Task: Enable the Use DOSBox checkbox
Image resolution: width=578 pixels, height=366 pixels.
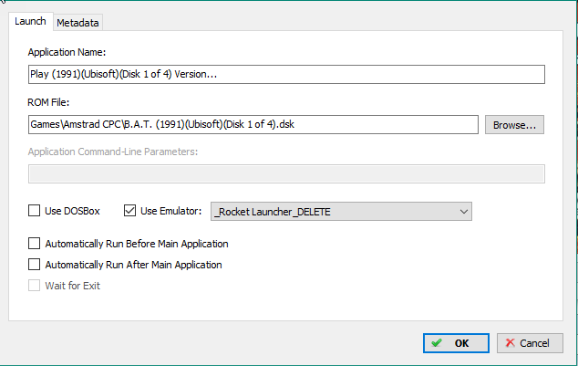Action: pos(35,211)
